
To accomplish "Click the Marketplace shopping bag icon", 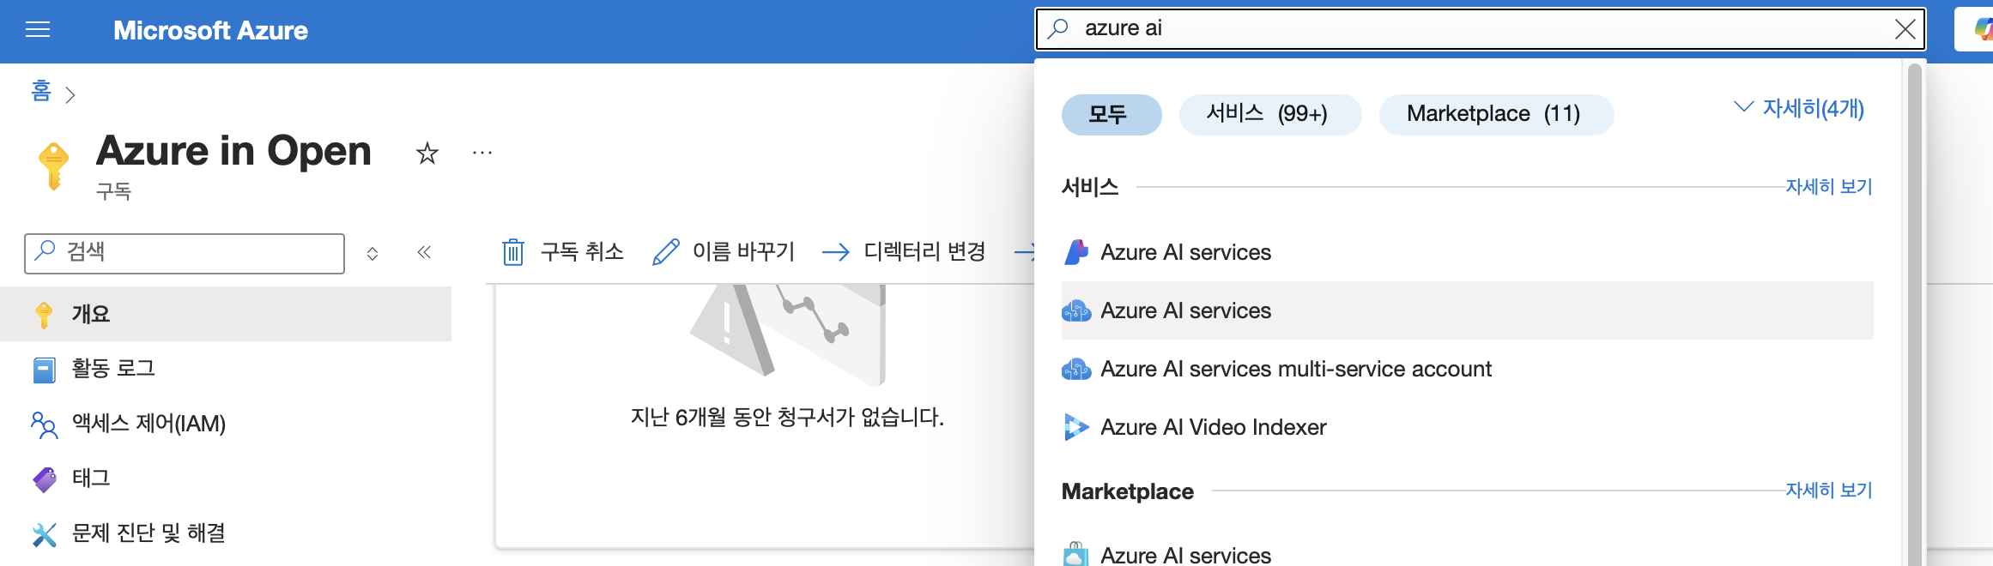I will point(1075,554).
